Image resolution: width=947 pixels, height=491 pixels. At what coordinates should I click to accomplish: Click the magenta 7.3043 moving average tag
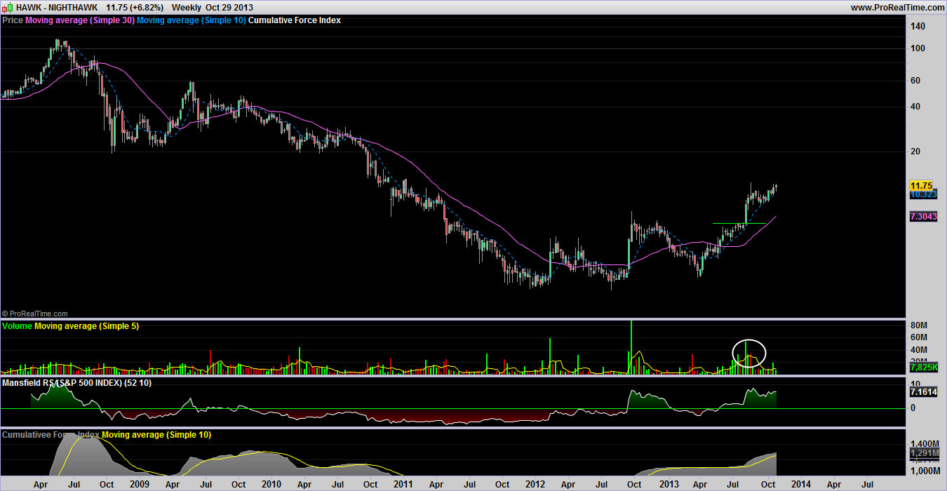tap(923, 217)
